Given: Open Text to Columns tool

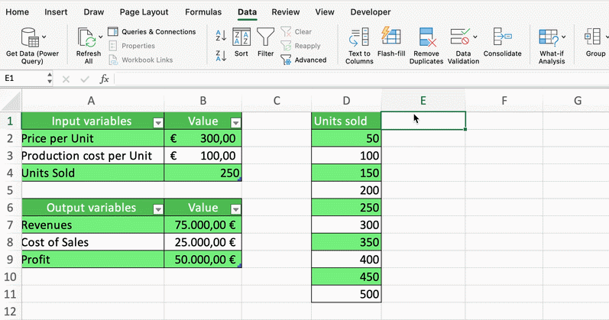Looking at the screenshot, I should (359, 37).
